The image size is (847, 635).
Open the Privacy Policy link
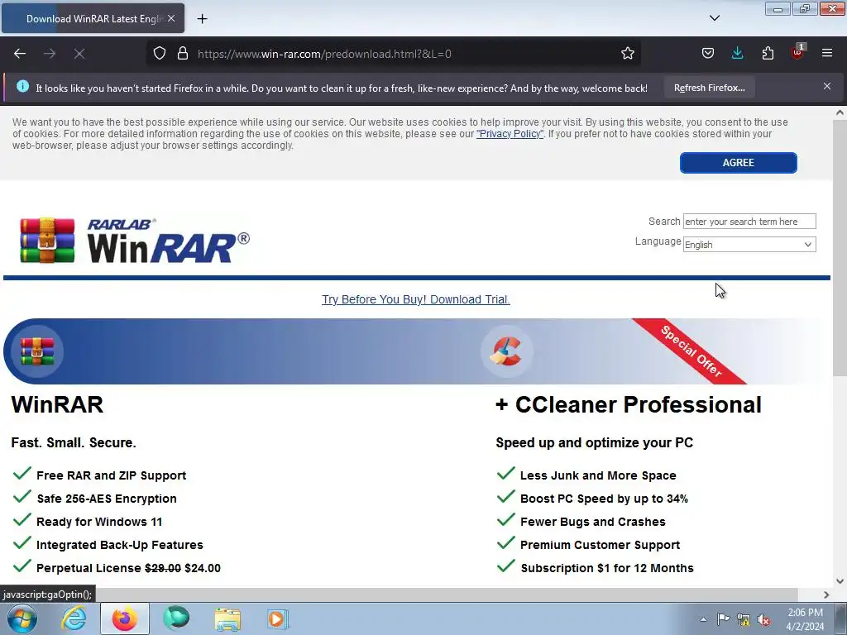510,134
